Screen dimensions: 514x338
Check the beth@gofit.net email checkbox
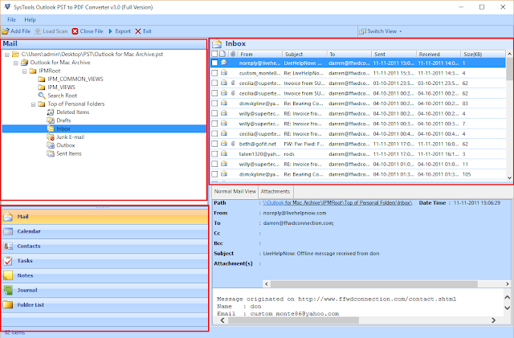214,144
